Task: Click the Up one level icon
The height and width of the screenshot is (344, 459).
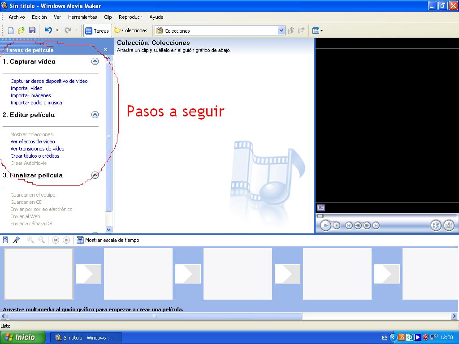Action: pos(291,30)
